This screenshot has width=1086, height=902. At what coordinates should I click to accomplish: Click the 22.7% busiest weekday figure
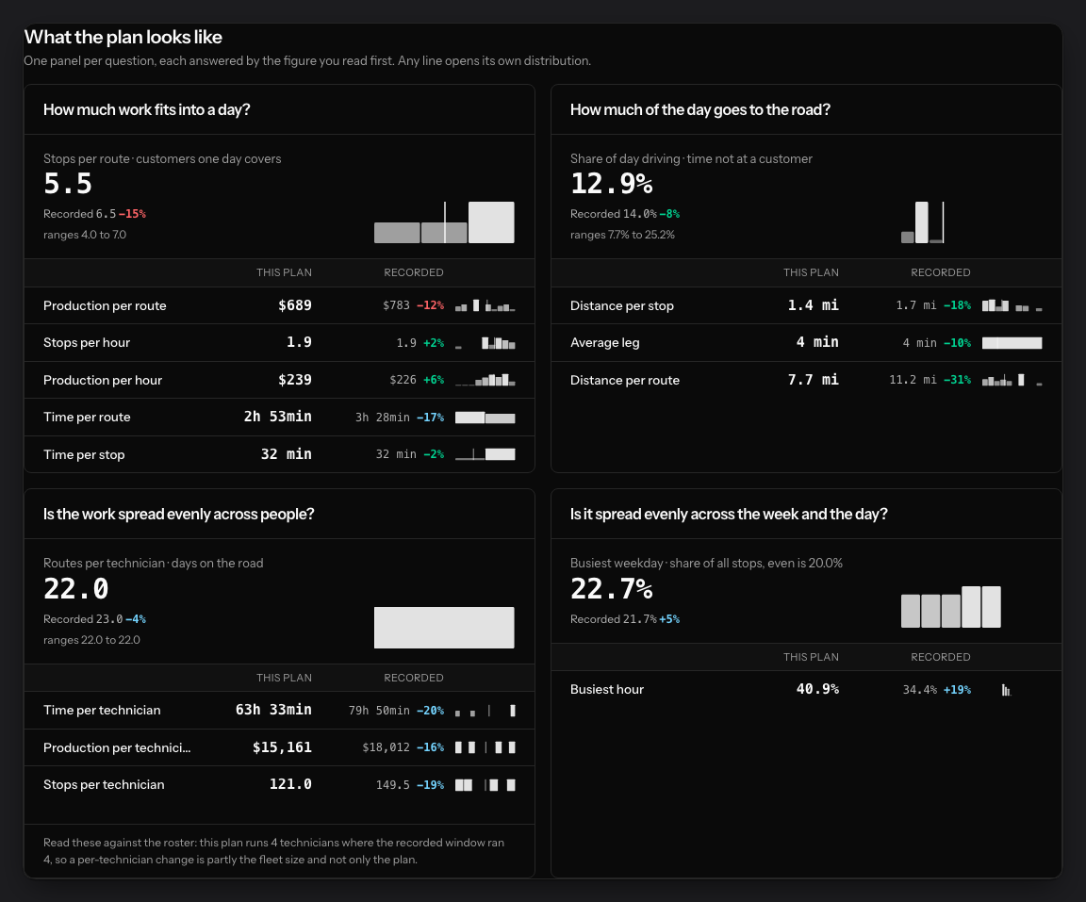[x=612, y=589]
